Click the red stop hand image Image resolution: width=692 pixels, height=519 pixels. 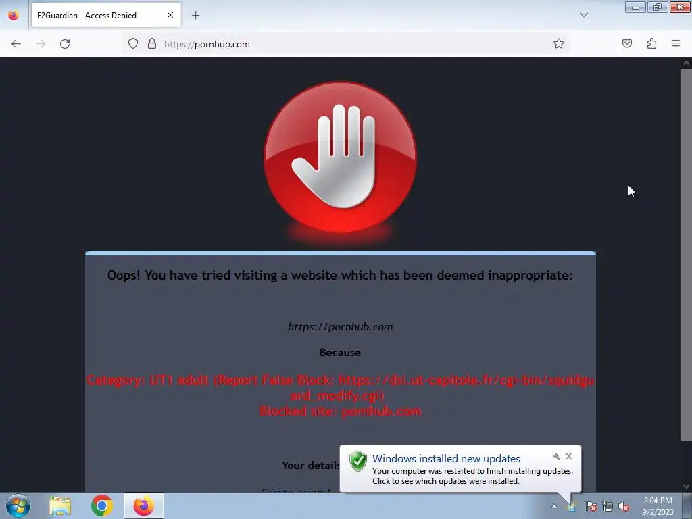coord(340,157)
